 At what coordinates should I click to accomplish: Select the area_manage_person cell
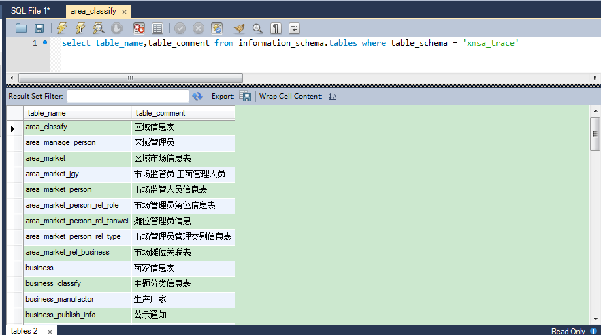pyautogui.click(x=78, y=143)
